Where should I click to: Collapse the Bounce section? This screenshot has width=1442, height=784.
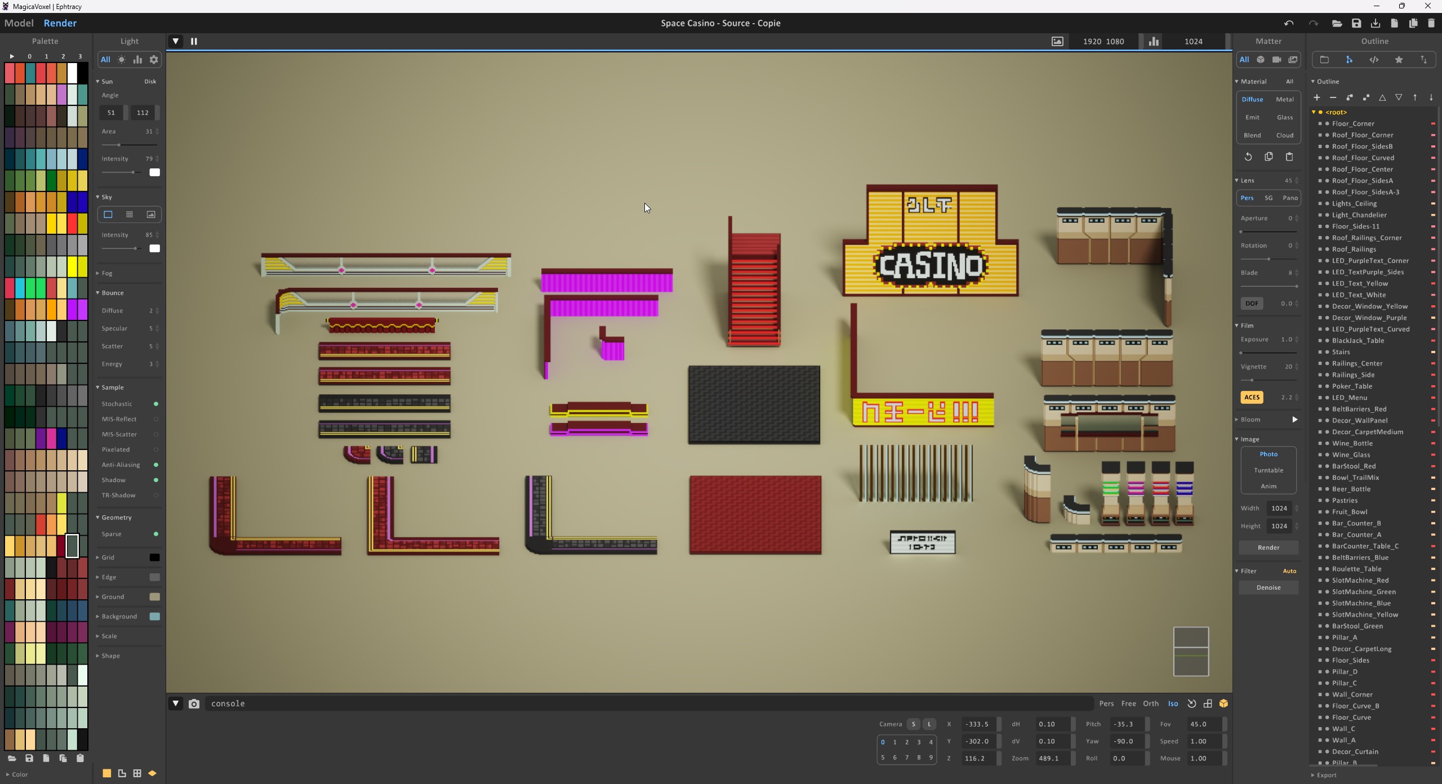[x=112, y=293]
